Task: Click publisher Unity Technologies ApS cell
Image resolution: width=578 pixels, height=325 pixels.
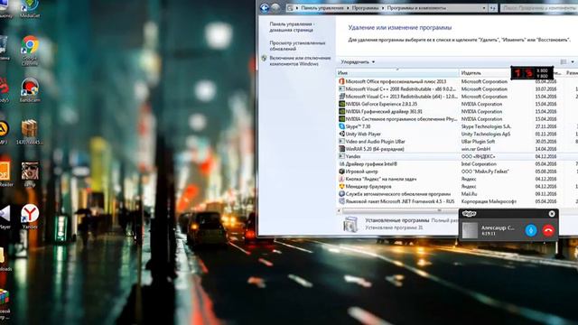Action: 486,134
